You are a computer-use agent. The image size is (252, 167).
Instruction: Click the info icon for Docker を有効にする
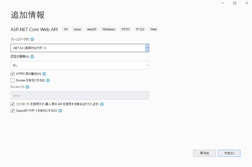point(48,80)
